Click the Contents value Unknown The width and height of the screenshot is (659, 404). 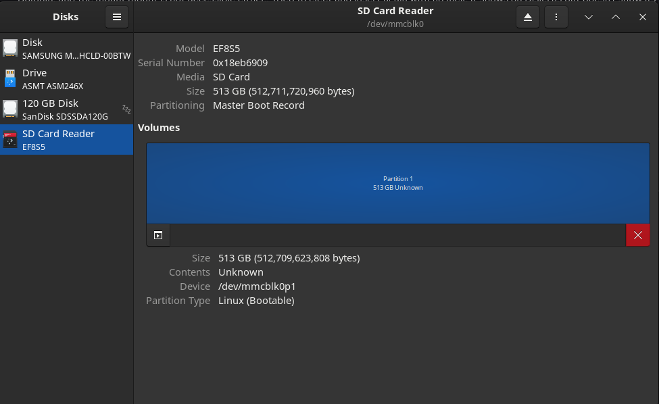point(241,272)
